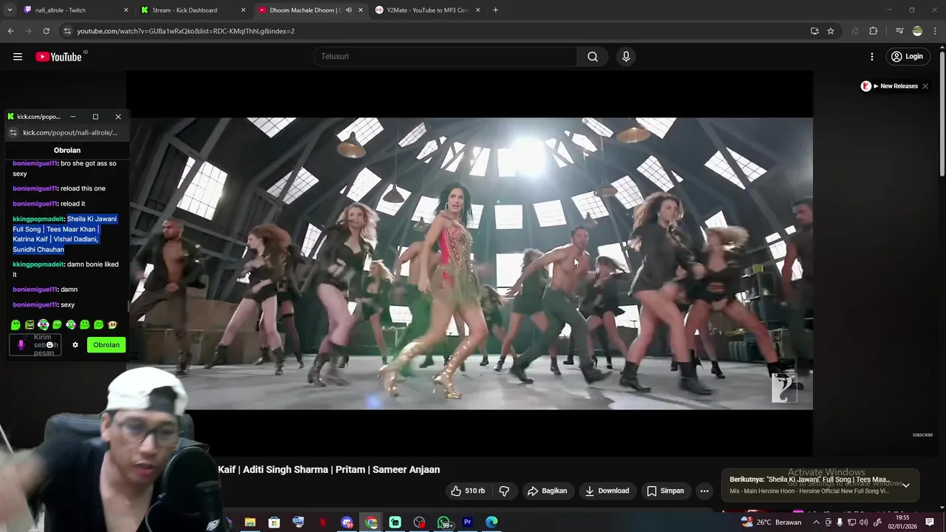Image resolution: width=946 pixels, height=532 pixels.
Task: Open File Explorer from taskbar
Action: tap(250, 522)
